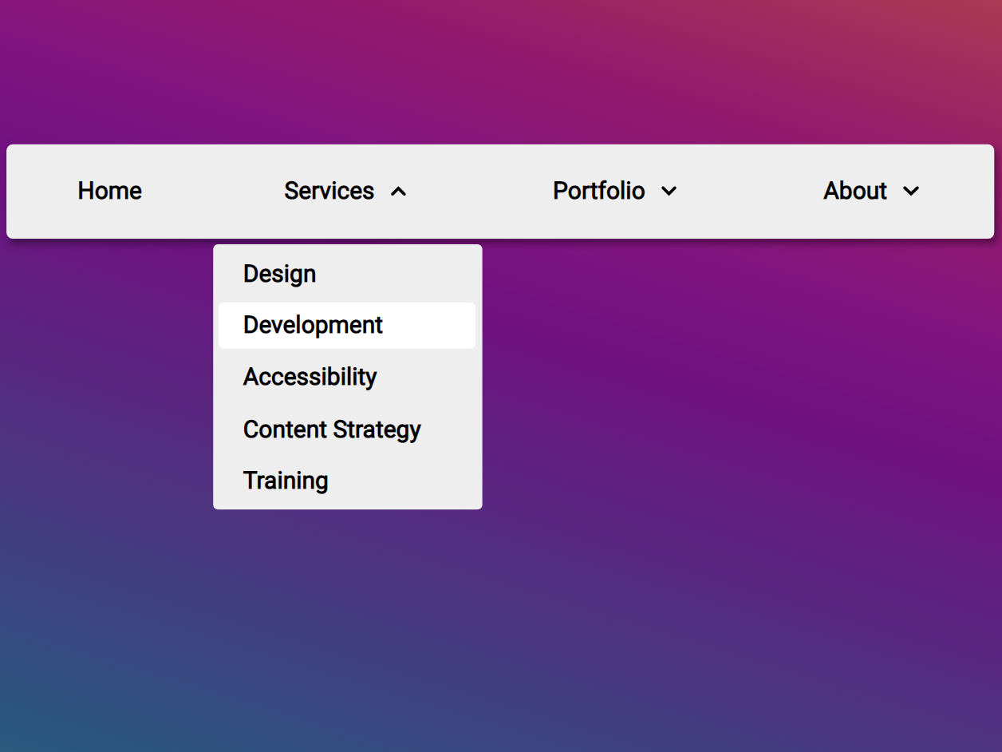Open the Home page link

click(x=109, y=192)
